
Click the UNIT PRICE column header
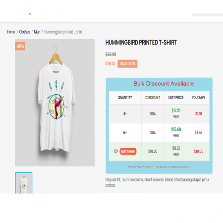point(176,98)
